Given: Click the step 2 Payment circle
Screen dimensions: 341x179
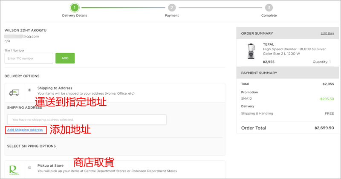Looking at the screenshot, I should [171, 7].
